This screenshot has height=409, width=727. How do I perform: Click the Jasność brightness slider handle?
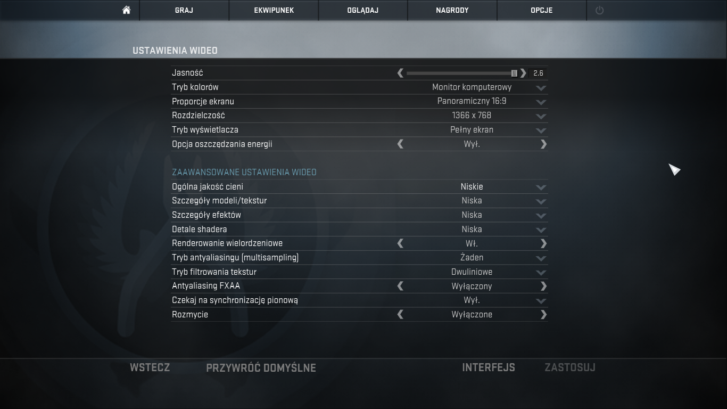tap(514, 73)
